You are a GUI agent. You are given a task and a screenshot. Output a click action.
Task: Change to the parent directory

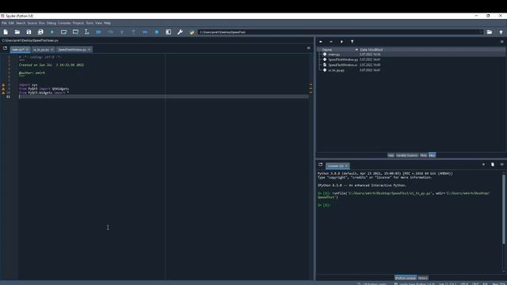coord(501,32)
